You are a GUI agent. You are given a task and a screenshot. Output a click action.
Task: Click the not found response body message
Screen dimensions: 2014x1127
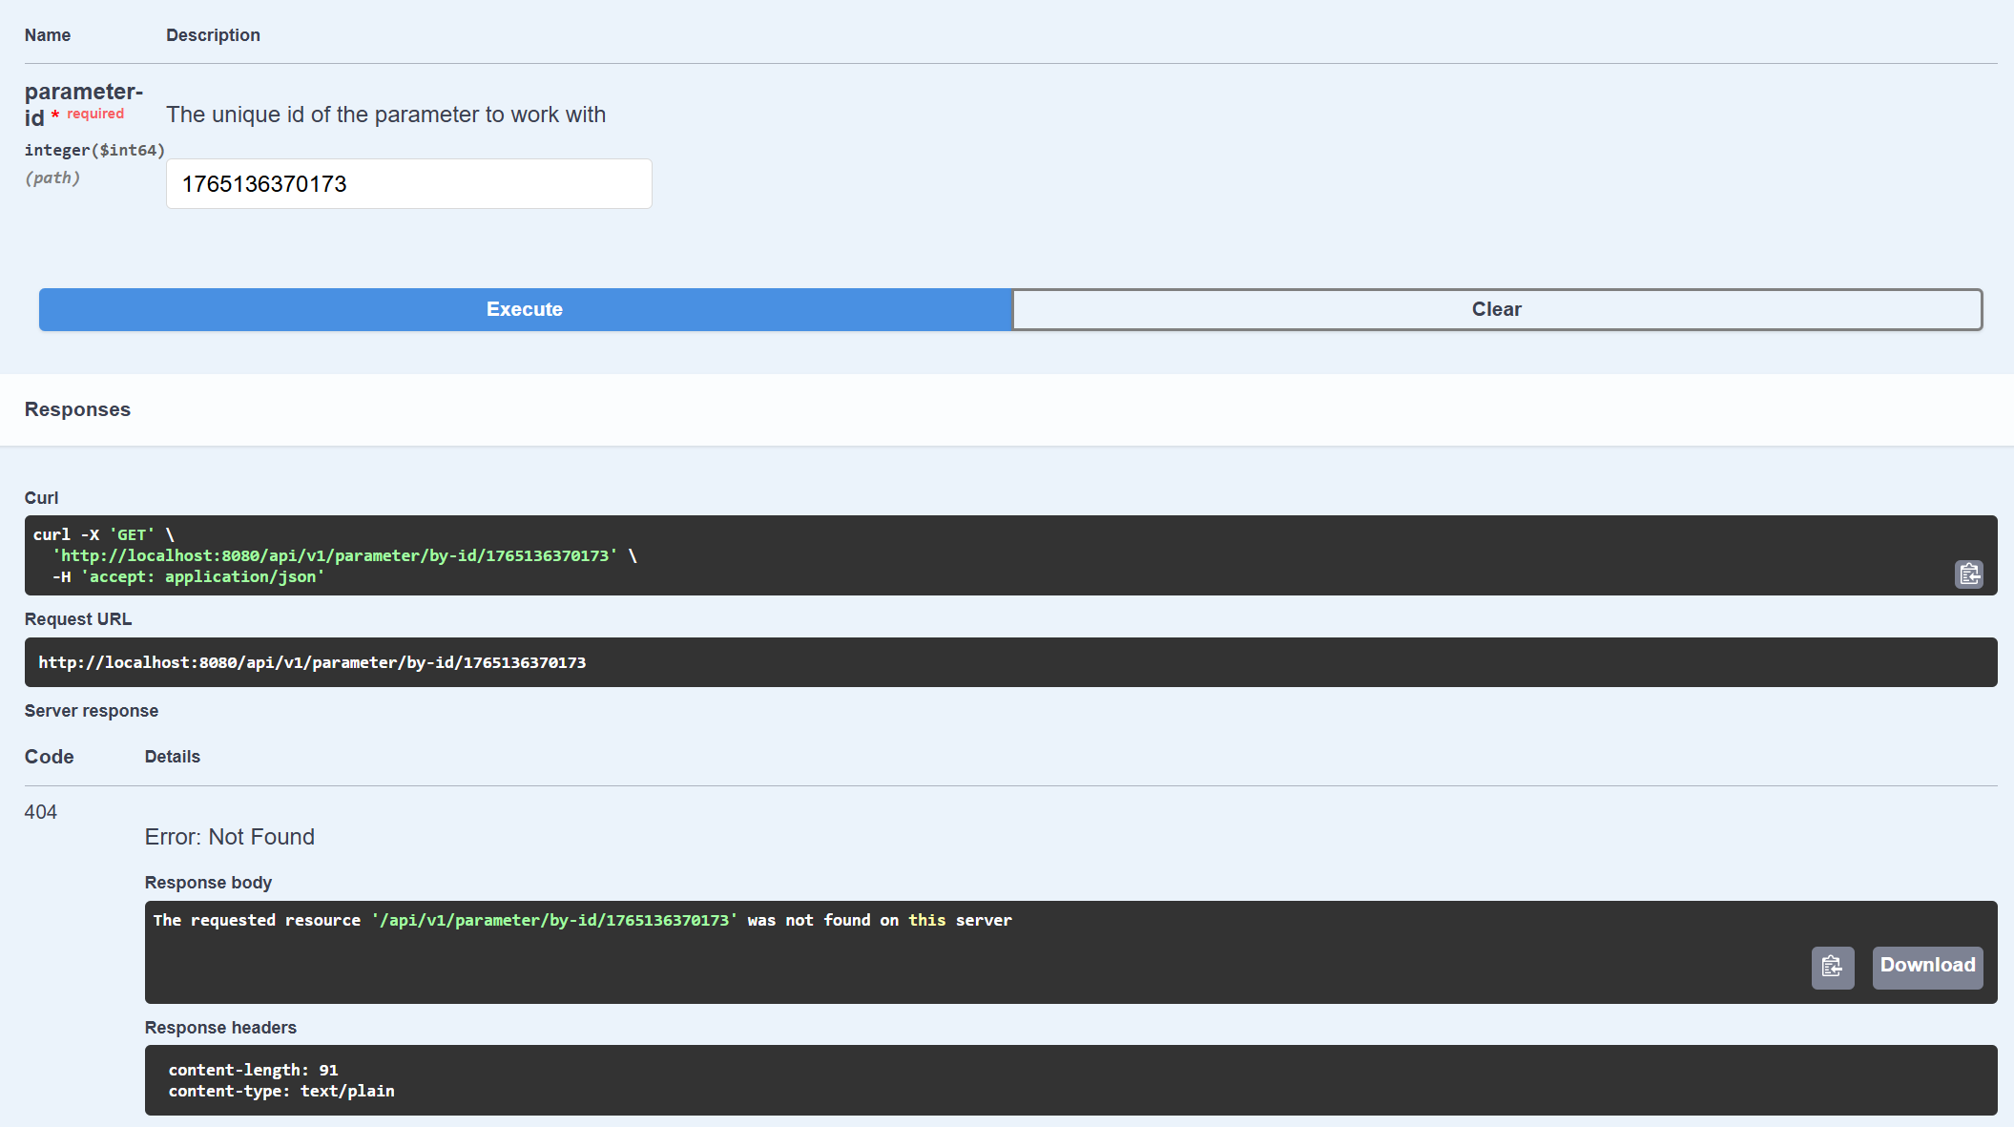582,921
